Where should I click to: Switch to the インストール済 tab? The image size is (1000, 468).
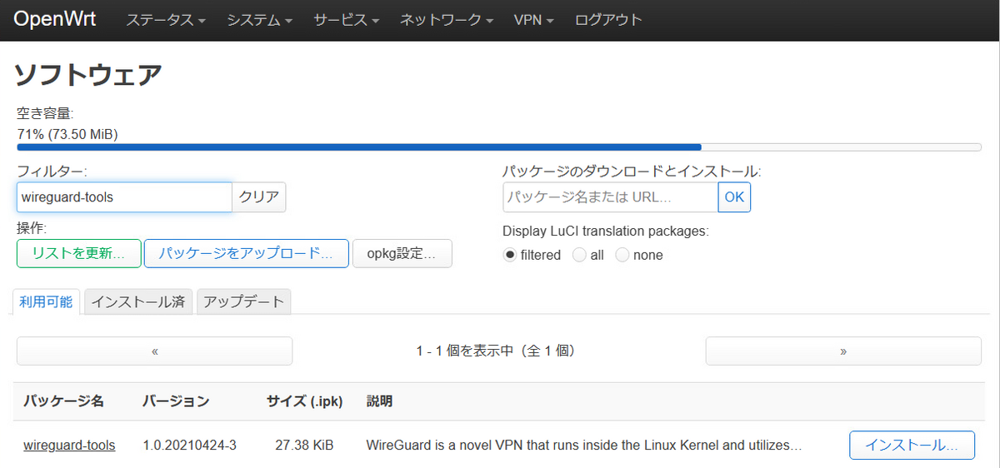click(138, 301)
